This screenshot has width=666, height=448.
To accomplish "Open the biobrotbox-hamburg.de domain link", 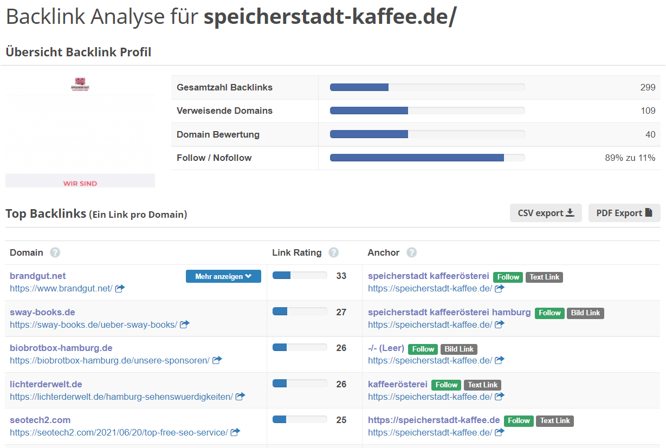I will point(61,348).
